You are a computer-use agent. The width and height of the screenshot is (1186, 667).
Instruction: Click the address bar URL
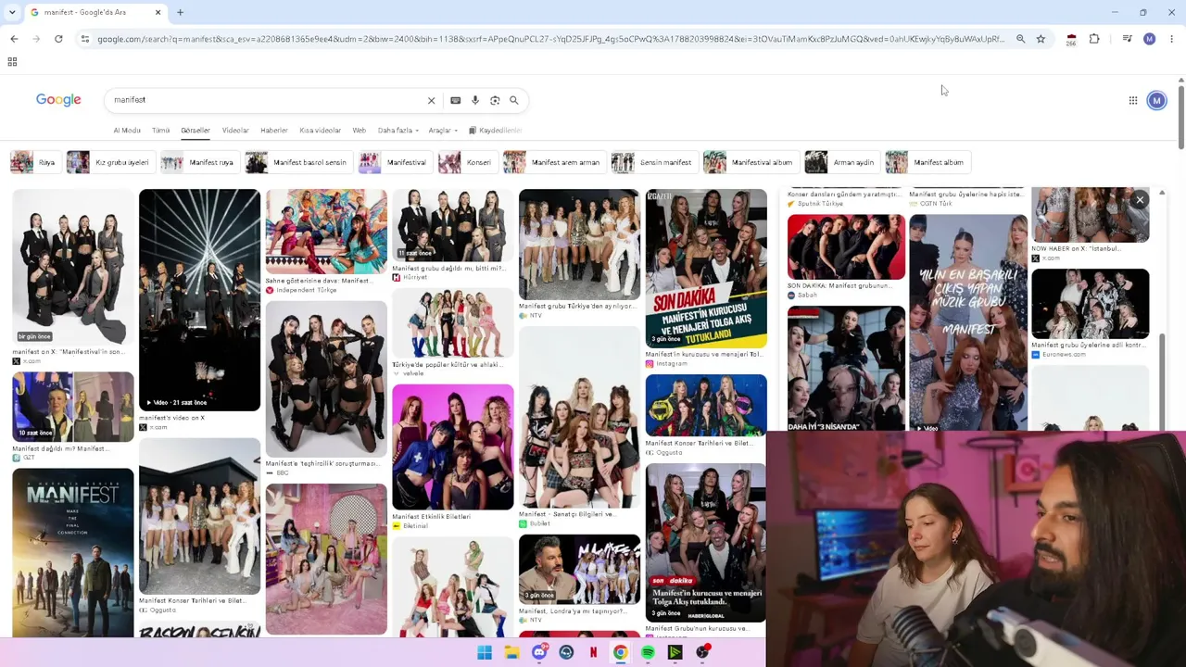point(550,39)
